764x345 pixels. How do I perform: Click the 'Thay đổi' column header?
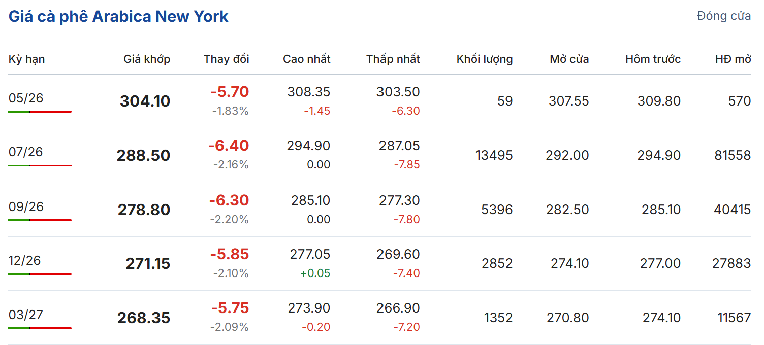pyautogui.click(x=227, y=59)
